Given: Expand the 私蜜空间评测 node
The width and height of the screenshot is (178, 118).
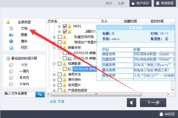Looking at the screenshot, I should (54, 37).
